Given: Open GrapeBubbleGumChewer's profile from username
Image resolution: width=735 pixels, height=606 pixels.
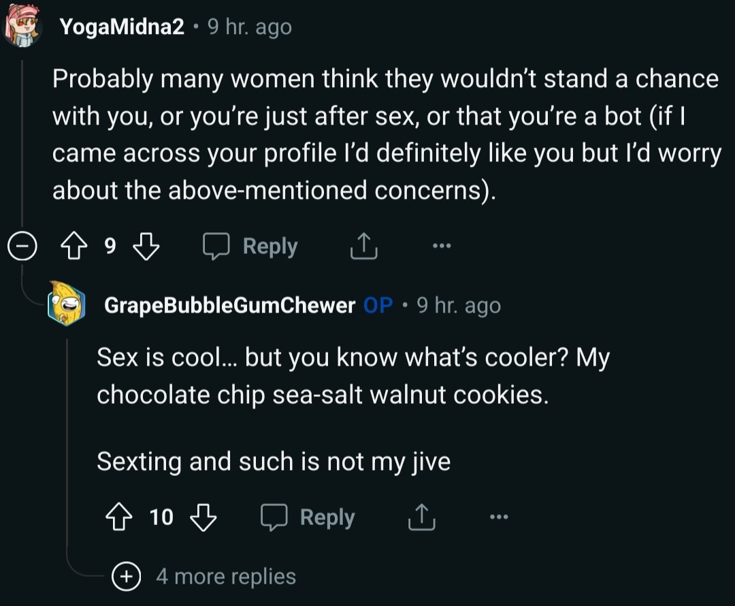Looking at the screenshot, I should (230, 305).
